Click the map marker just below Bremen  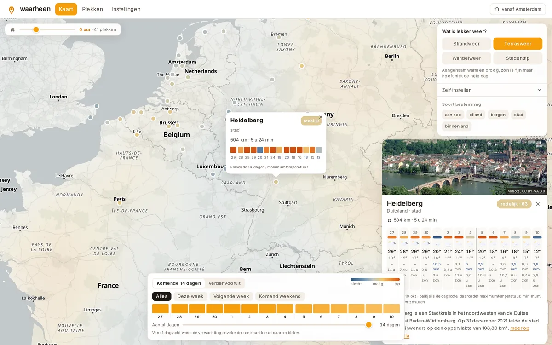click(x=279, y=38)
